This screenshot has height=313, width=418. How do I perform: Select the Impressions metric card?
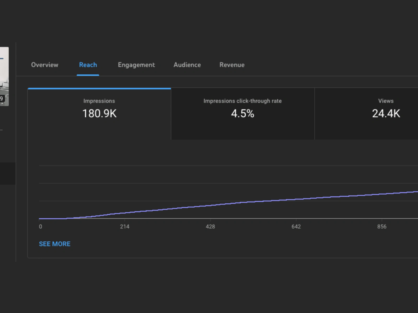tap(99, 114)
